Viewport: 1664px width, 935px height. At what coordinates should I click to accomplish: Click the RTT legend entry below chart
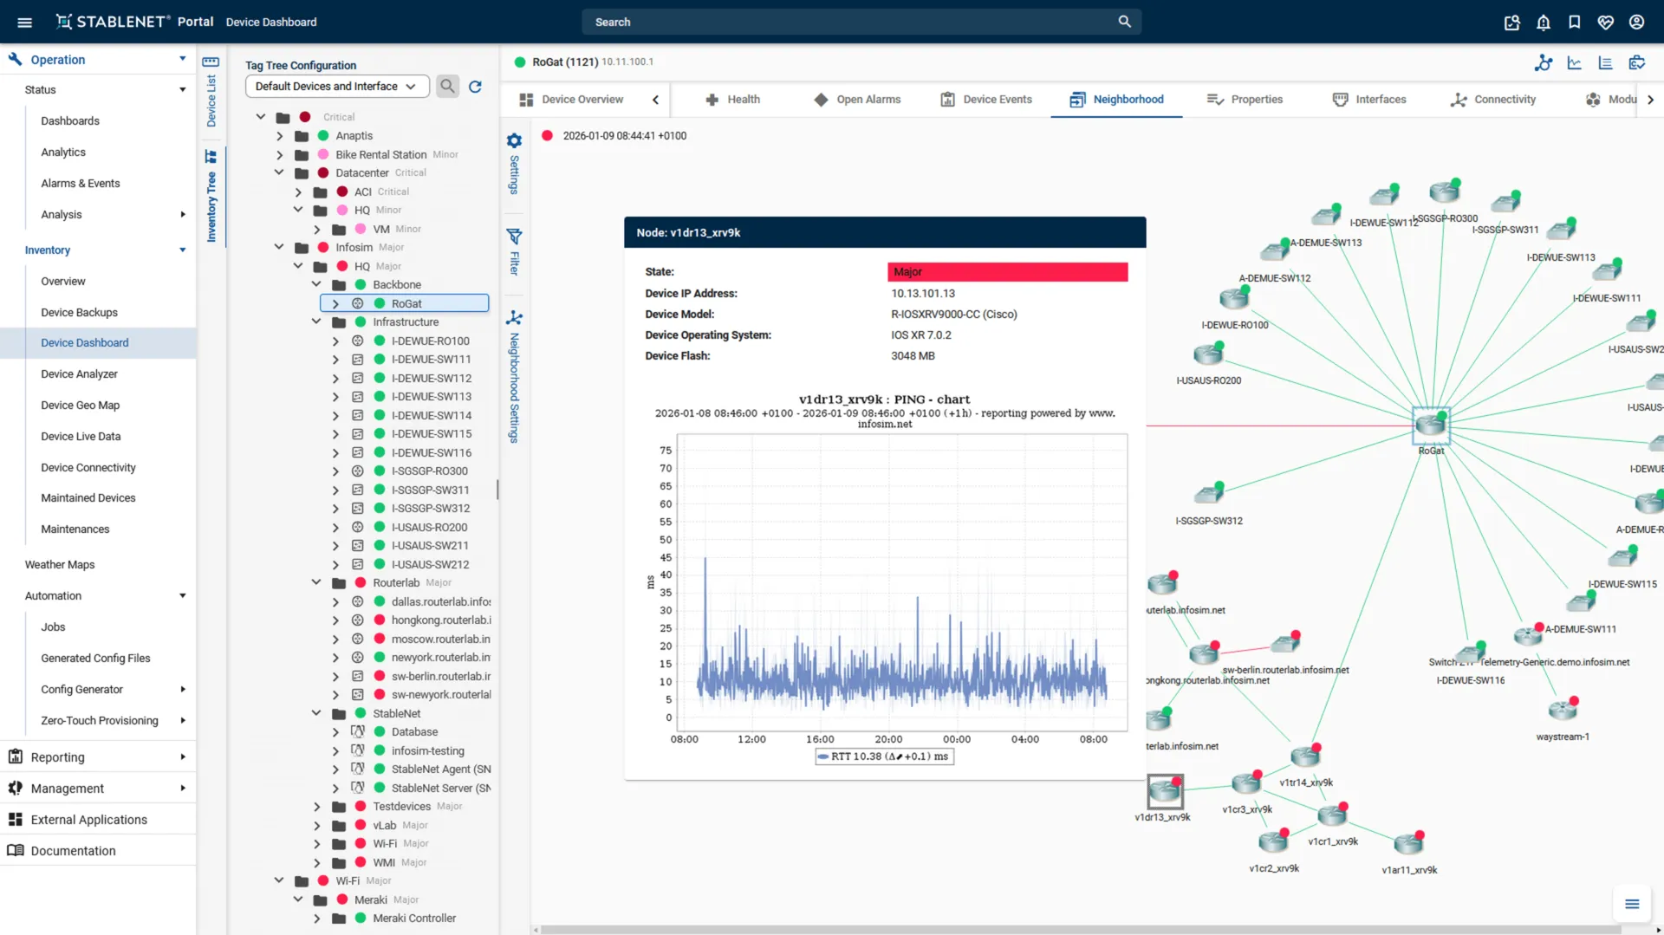884,756
